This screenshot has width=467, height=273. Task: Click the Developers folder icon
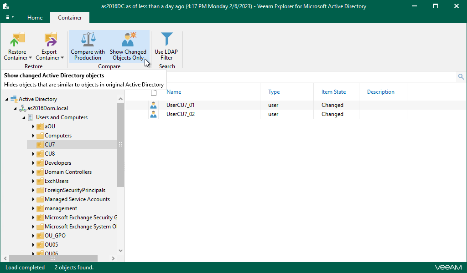coord(40,163)
